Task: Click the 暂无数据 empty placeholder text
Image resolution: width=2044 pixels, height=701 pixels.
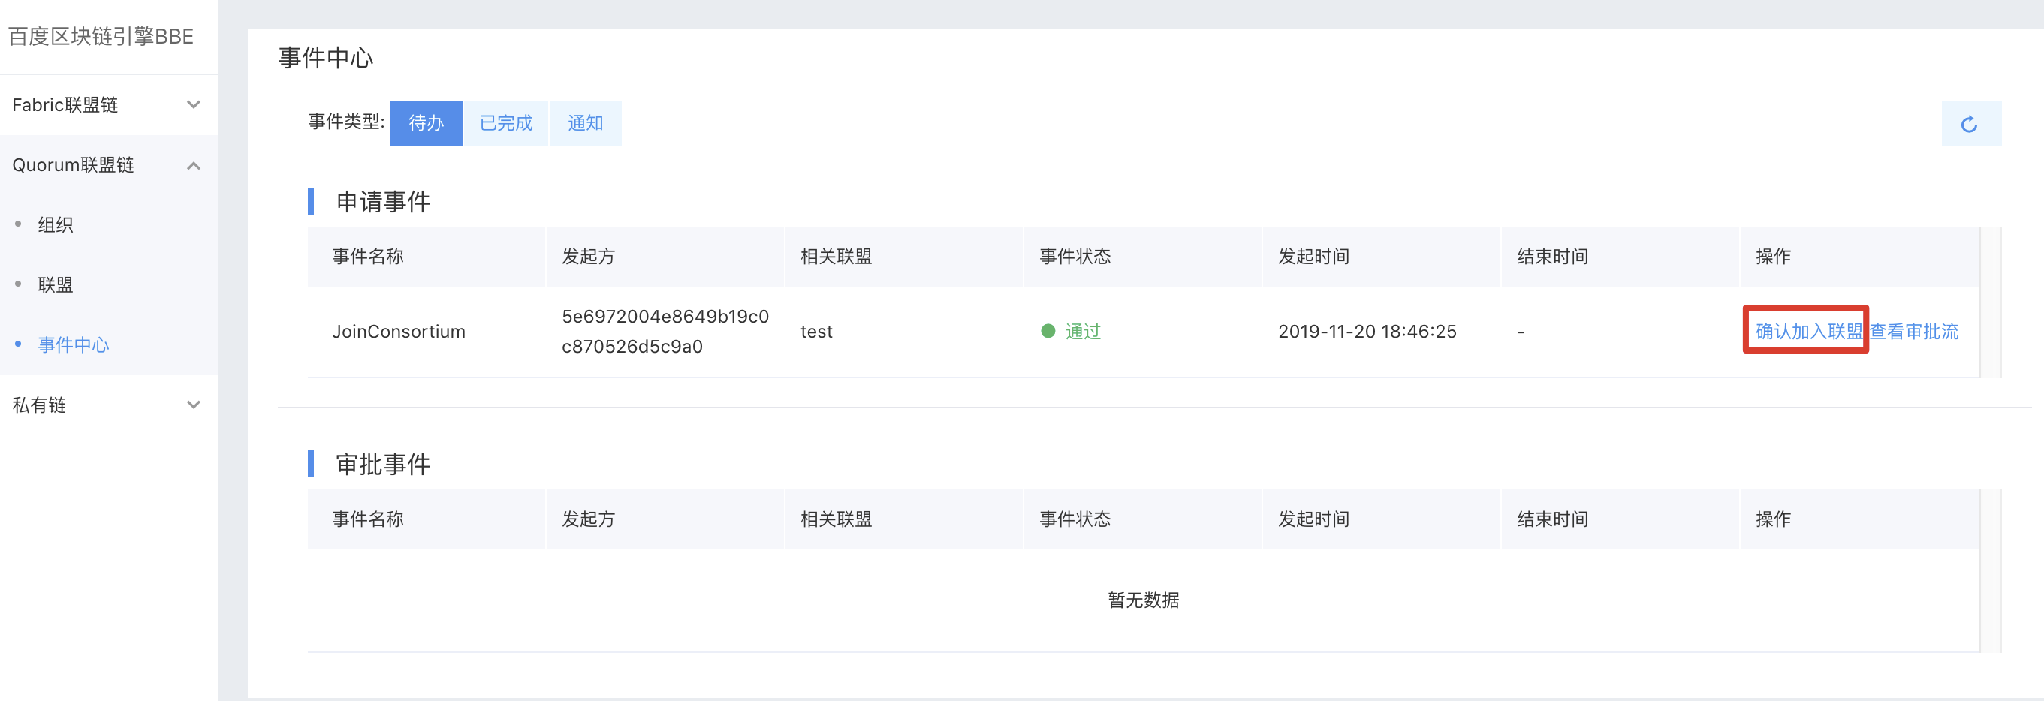Action: (x=1144, y=600)
